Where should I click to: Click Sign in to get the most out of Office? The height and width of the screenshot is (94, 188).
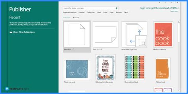160,8
